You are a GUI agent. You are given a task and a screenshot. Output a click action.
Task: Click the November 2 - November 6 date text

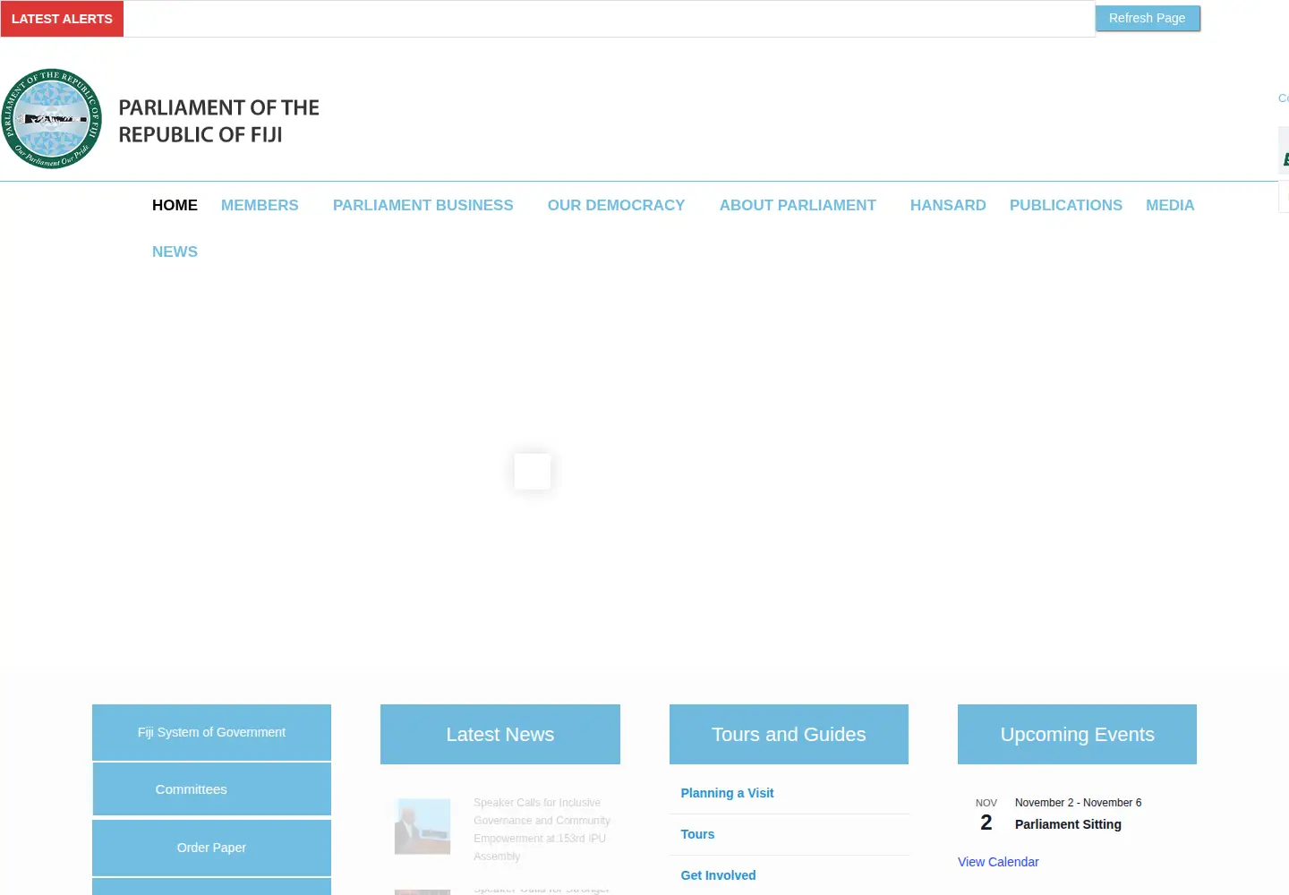[x=1078, y=803]
